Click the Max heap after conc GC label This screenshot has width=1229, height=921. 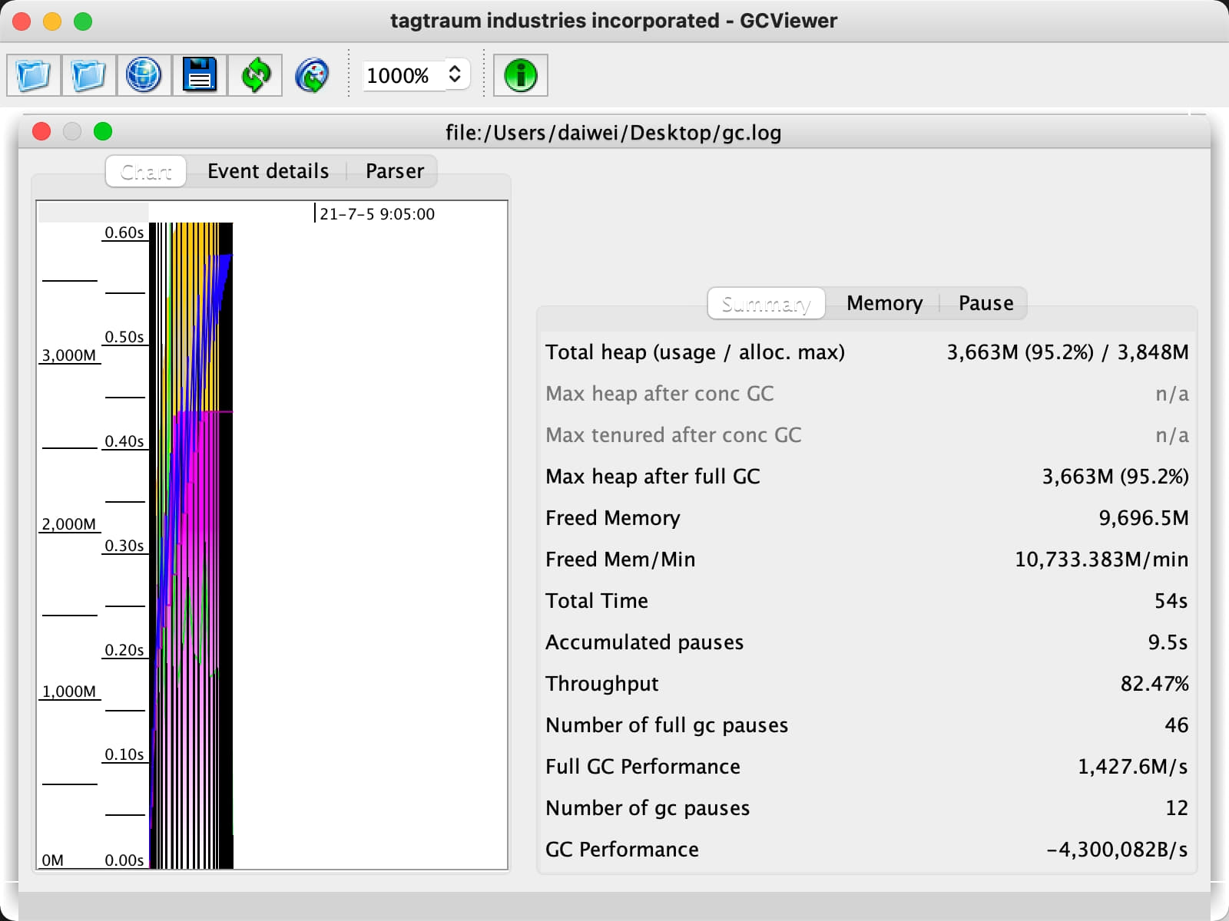[x=660, y=394]
